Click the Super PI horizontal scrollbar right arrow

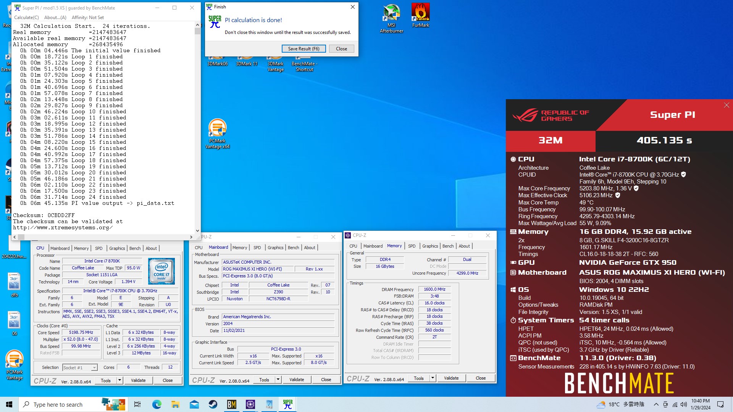[x=191, y=237]
